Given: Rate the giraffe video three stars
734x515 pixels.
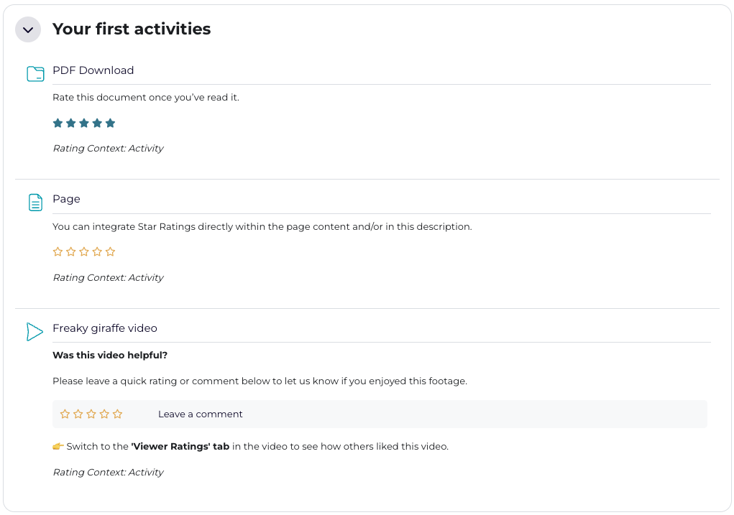Looking at the screenshot, I should tap(91, 414).
